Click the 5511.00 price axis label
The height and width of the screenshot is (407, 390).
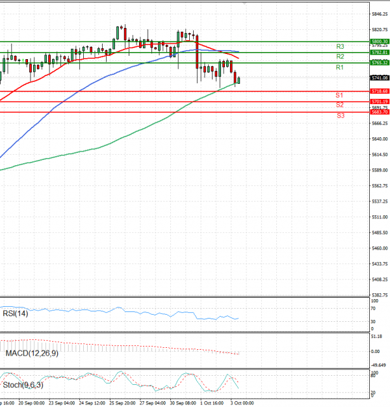tap(380, 217)
